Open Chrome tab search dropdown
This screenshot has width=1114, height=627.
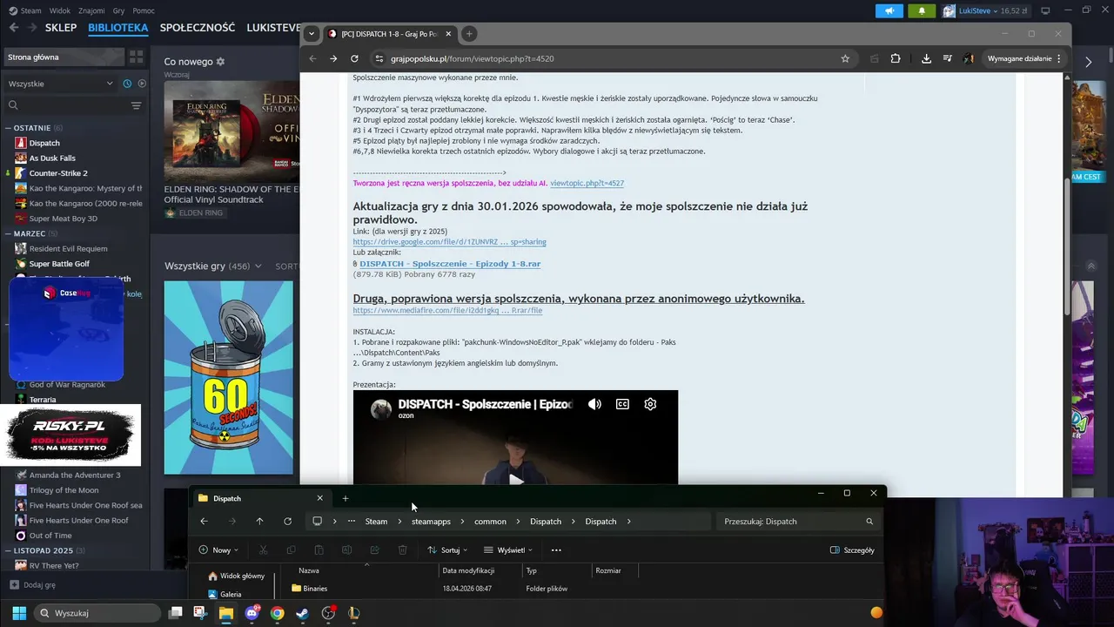click(x=312, y=34)
